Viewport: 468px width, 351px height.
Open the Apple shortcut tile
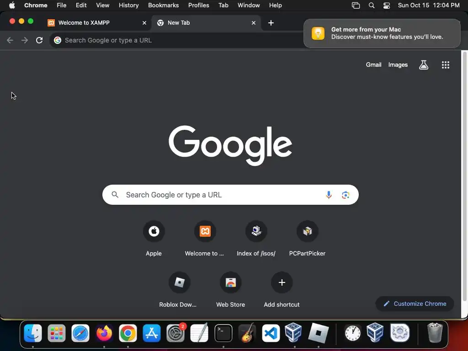tap(154, 231)
